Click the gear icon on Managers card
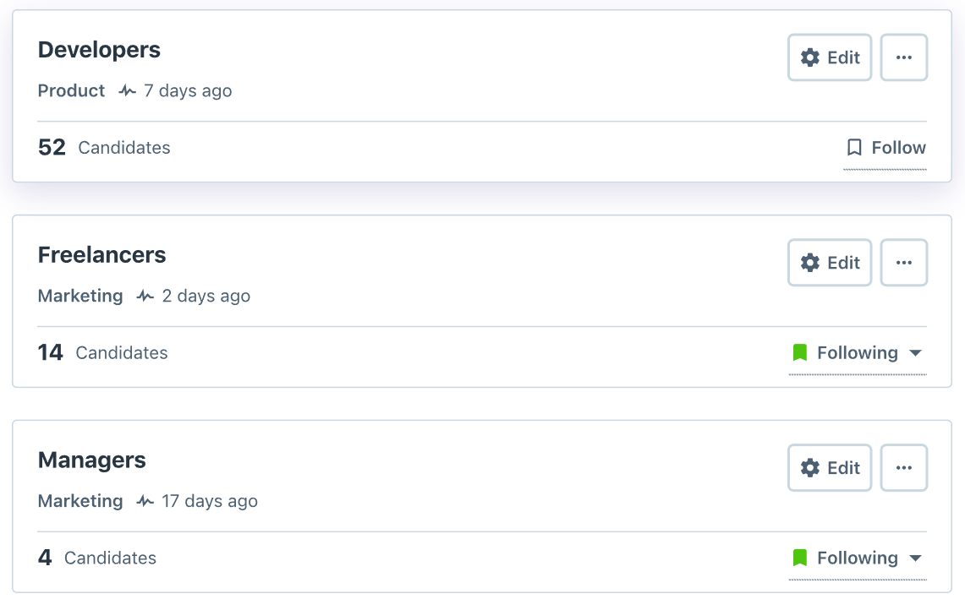 810,468
